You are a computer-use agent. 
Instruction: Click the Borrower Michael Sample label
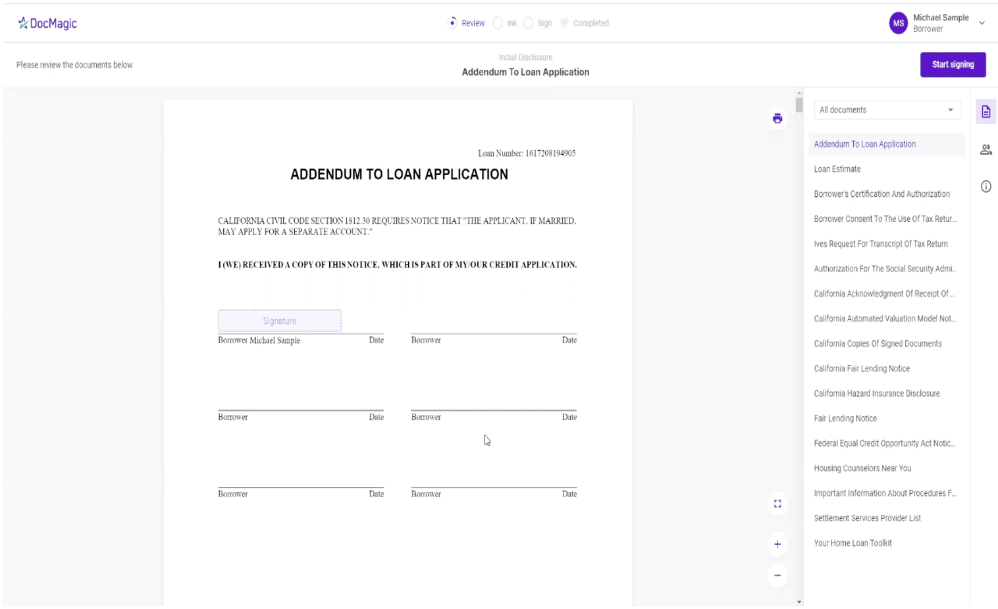(259, 340)
